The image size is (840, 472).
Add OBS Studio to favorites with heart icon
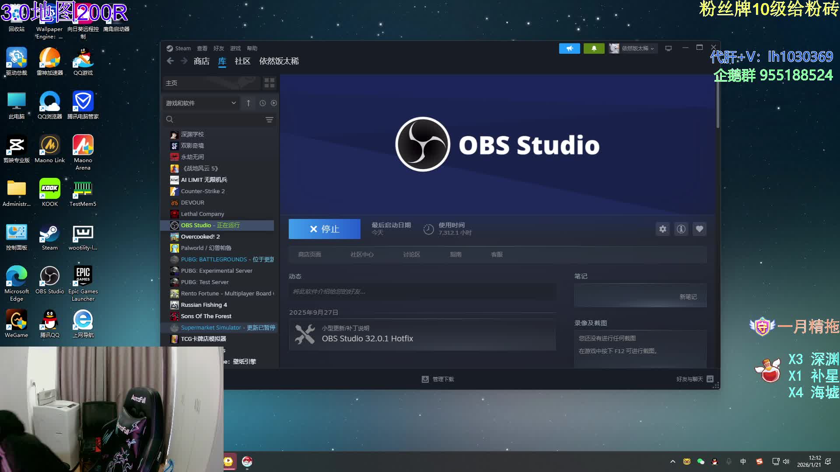[700, 229]
